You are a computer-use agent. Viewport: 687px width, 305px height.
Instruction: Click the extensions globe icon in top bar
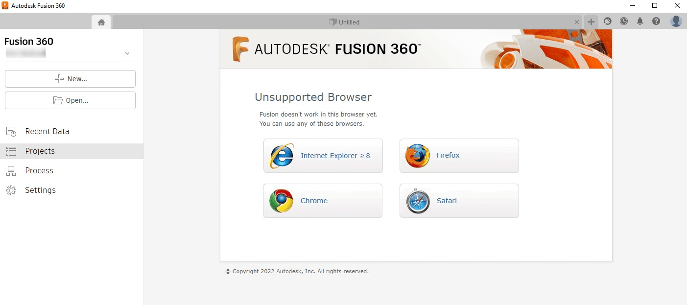[x=608, y=22]
